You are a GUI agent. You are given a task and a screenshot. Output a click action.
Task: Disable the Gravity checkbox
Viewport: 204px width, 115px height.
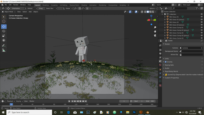166,62
